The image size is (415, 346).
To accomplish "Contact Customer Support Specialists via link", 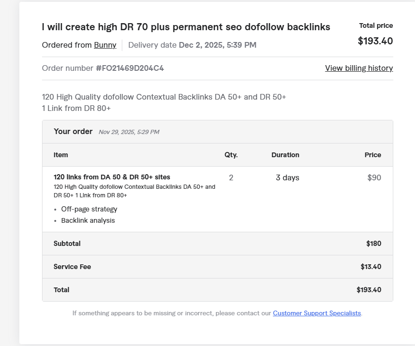I will pos(317,313).
